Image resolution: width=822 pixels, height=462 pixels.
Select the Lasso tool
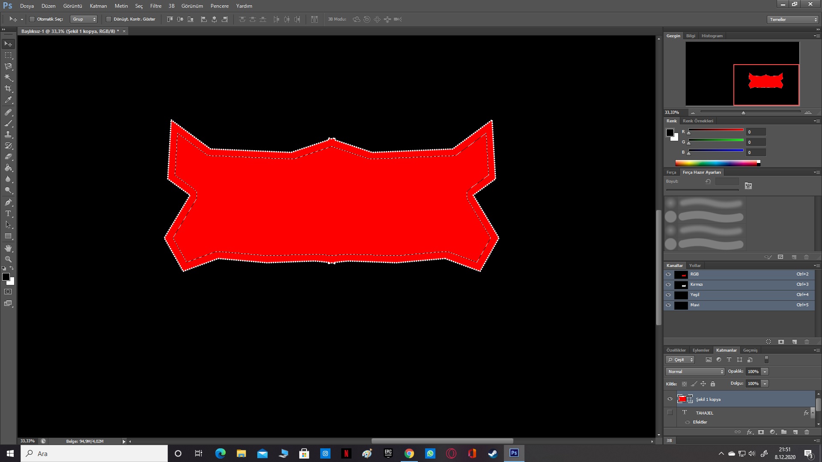(8, 66)
